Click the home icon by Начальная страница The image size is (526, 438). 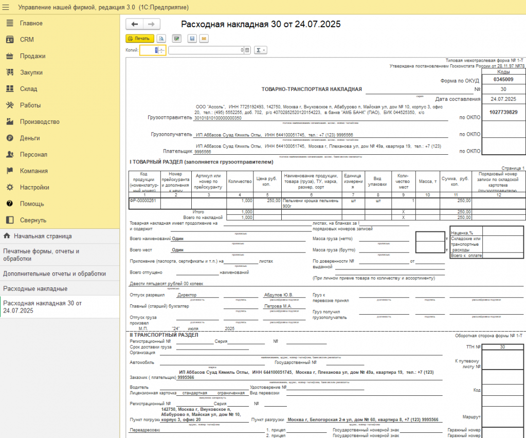click(x=7, y=236)
